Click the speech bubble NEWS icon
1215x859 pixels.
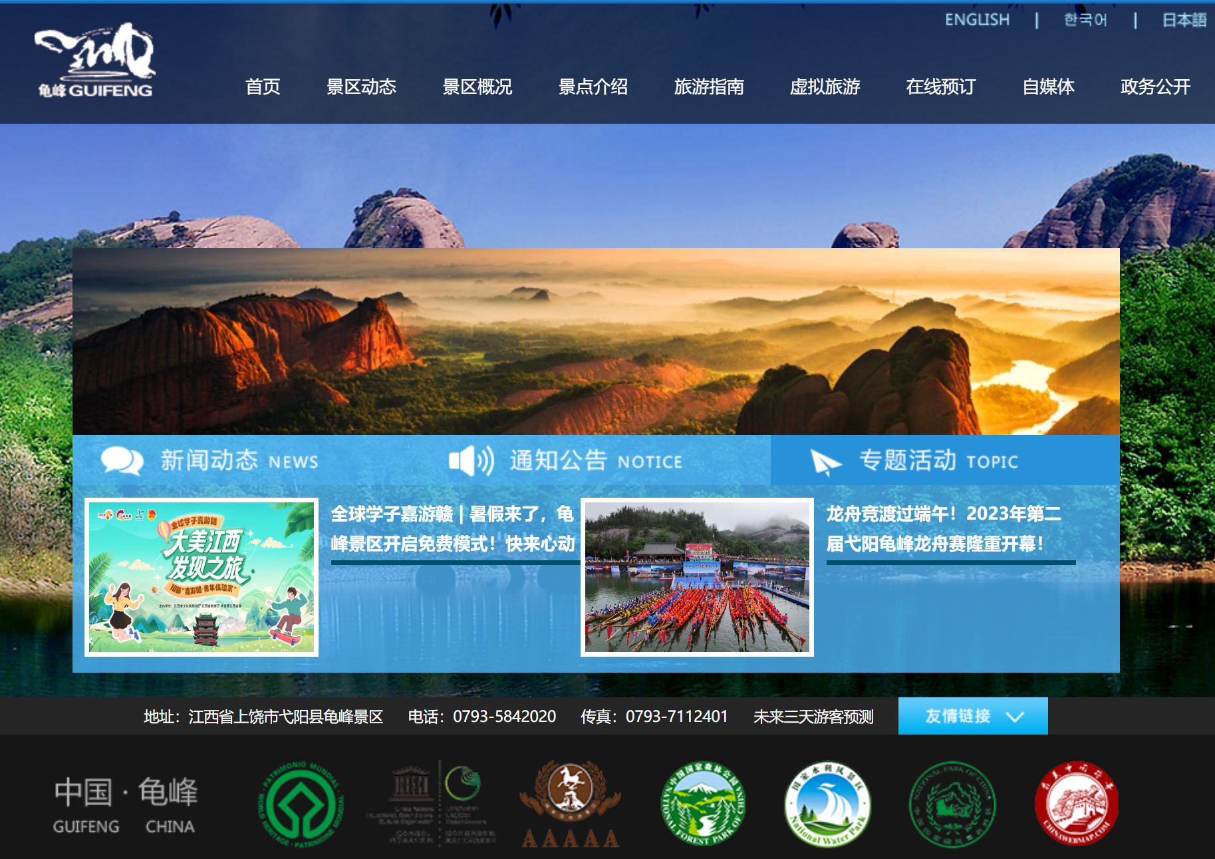click(121, 460)
